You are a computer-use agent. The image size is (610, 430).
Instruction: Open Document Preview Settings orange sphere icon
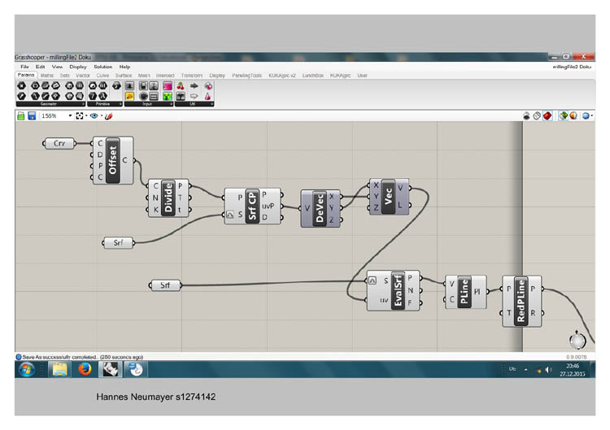click(x=573, y=116)
